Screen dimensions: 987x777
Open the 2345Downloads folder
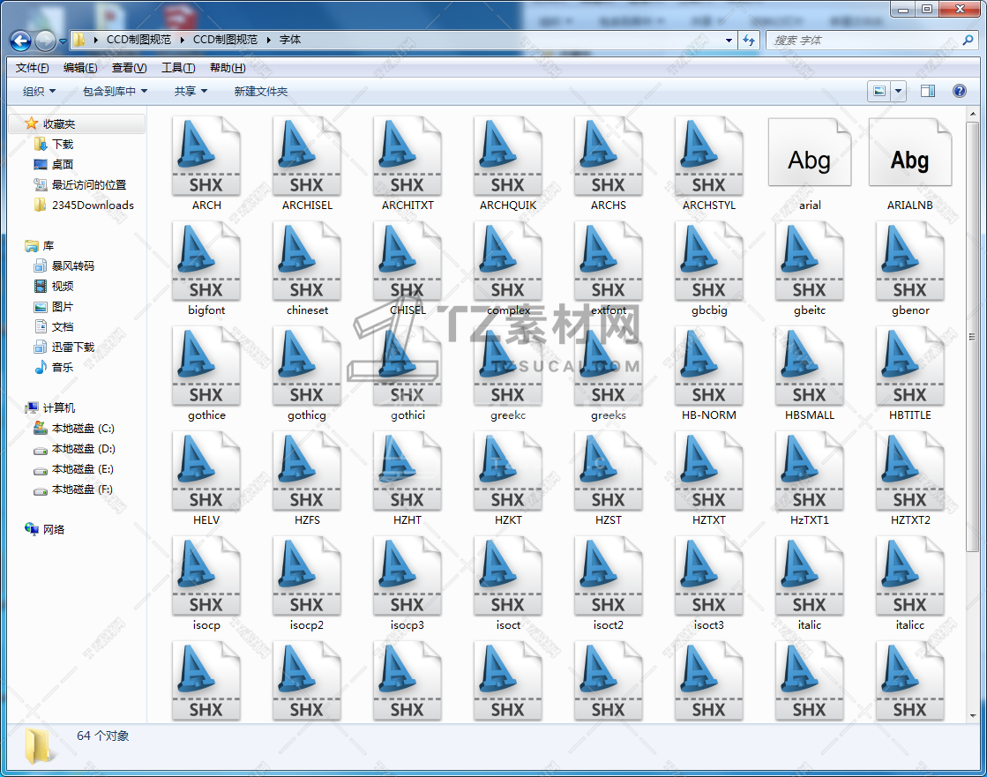[93, 205]
